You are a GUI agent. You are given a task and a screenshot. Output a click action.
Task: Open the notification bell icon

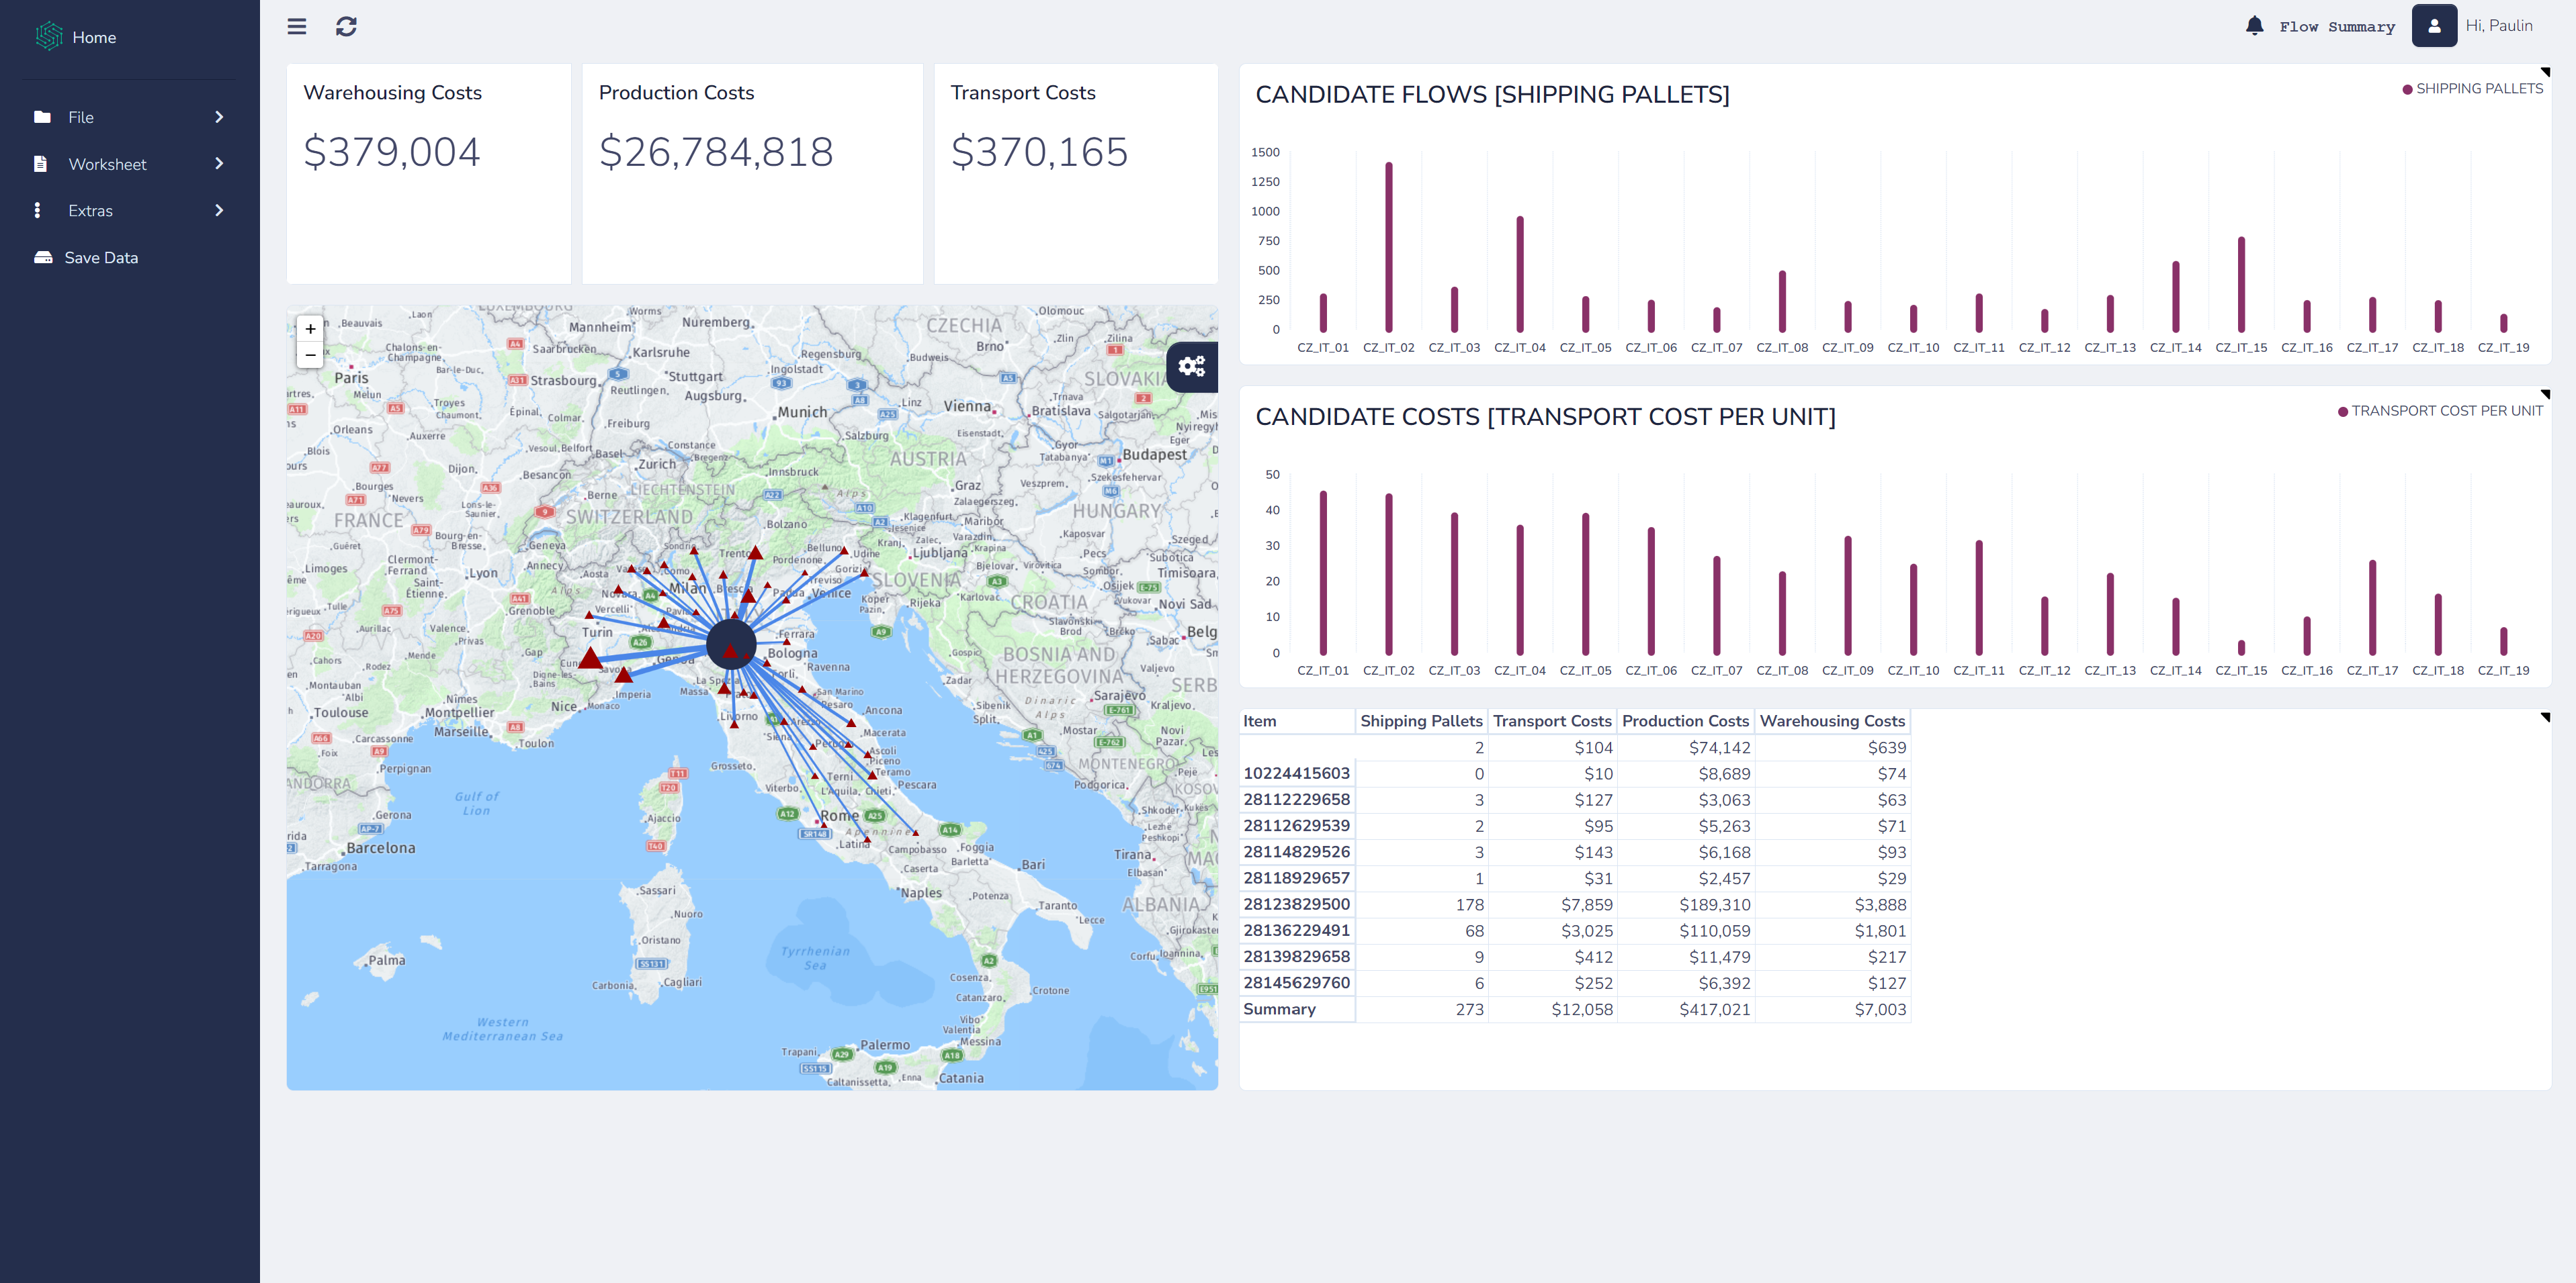pos(2254,26)
